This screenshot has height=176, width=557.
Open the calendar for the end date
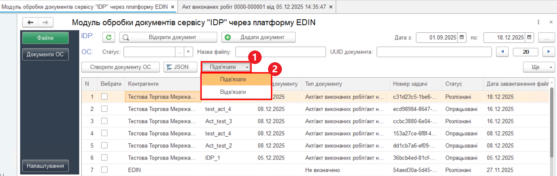pyautogui.click(x=529, y=37)
